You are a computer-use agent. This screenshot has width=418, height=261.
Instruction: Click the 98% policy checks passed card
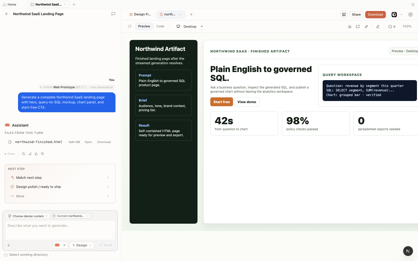point(316,123)
